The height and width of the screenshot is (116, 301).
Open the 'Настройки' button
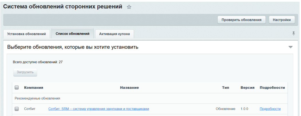[282, 20]
